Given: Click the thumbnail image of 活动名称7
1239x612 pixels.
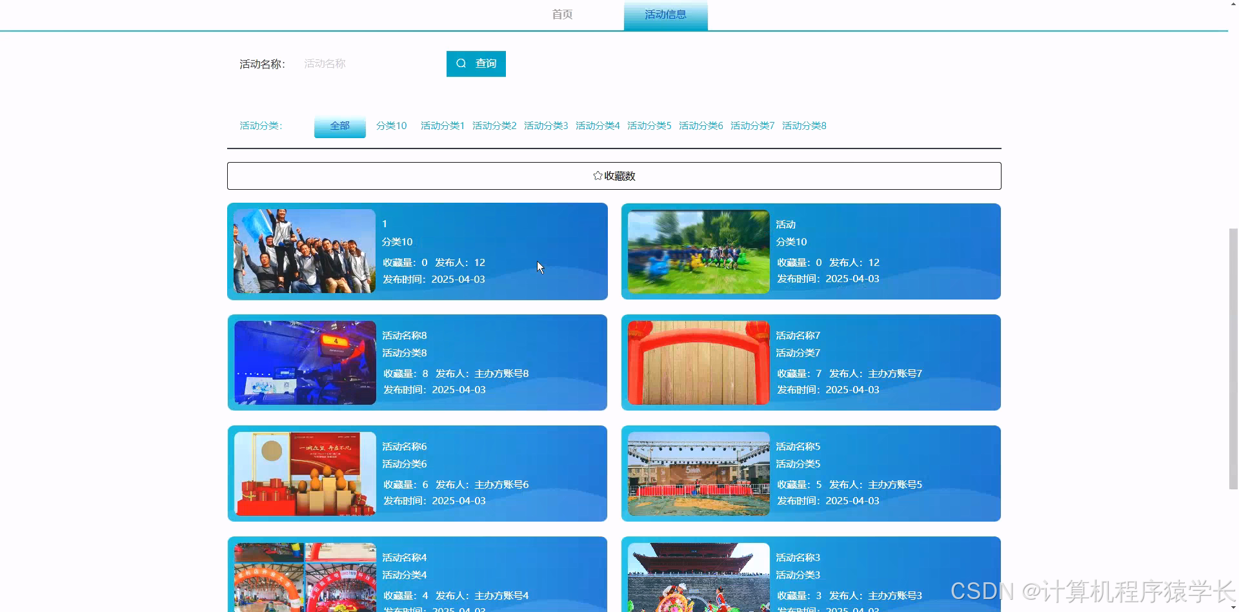Looking at the screenshot, I should 698,362.
